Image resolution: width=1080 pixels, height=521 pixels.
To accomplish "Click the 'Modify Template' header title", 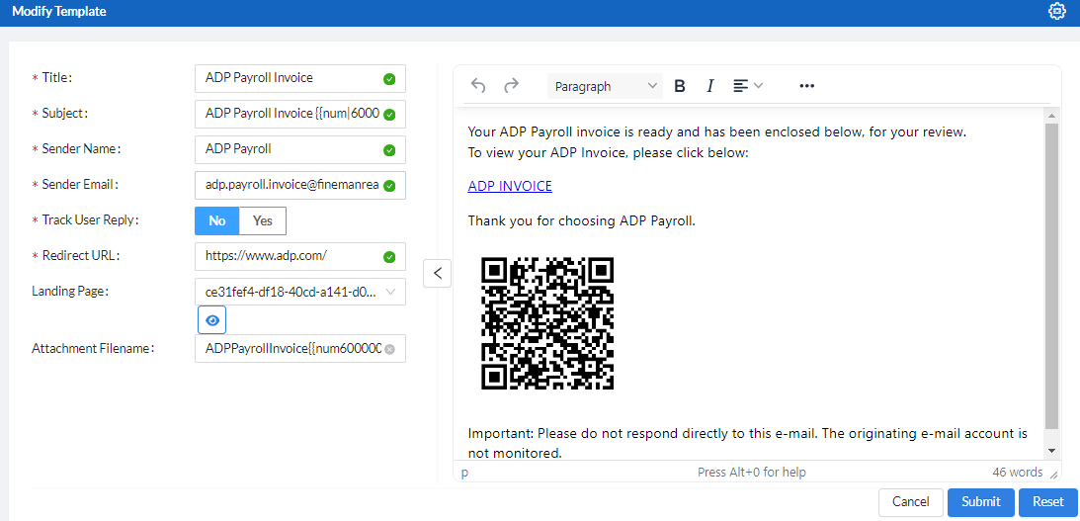I will pos(59,12).
